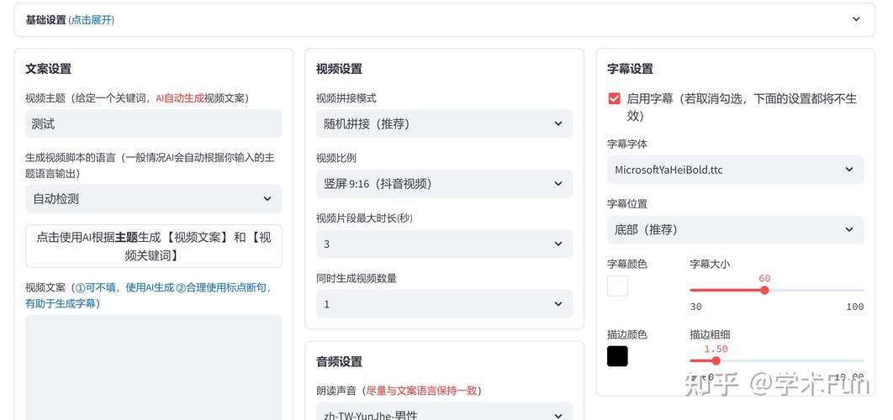Click the 基础设置 (点击展开) header text
The image size is (893, 420).
(x=70, y=20)
